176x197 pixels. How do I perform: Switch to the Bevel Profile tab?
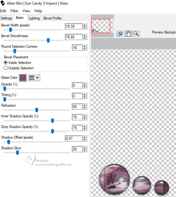click(x=52, y=18)
